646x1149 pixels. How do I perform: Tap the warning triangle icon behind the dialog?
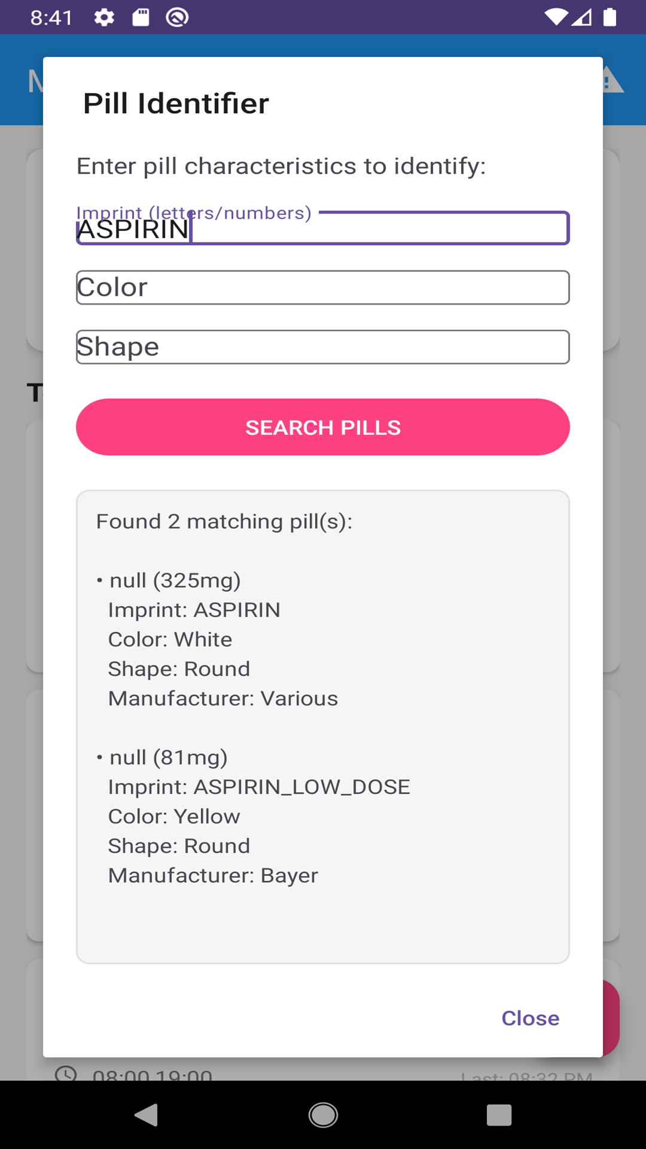point(613,81)
